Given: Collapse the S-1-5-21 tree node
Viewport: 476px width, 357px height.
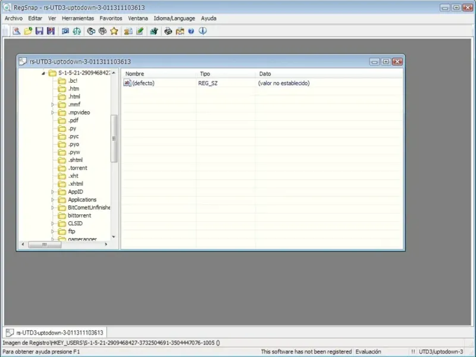Looking at the screenshot, I should [43, 73].
